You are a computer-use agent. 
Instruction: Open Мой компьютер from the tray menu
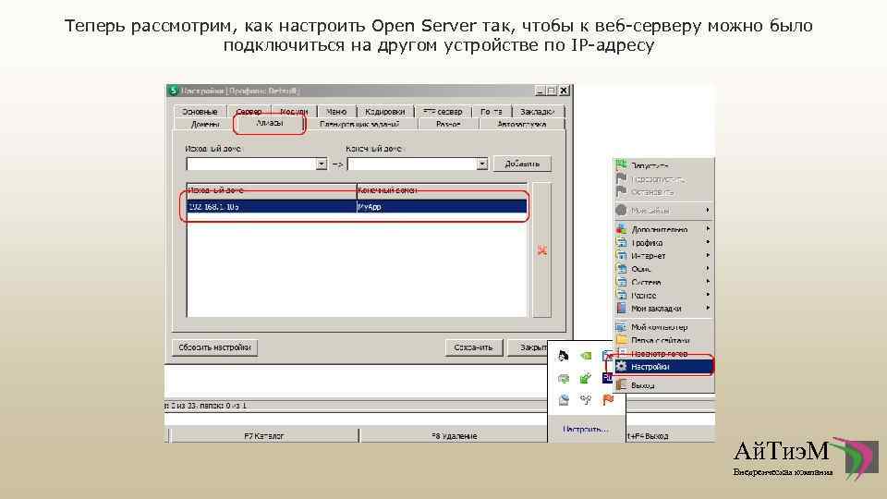point(663,327)
